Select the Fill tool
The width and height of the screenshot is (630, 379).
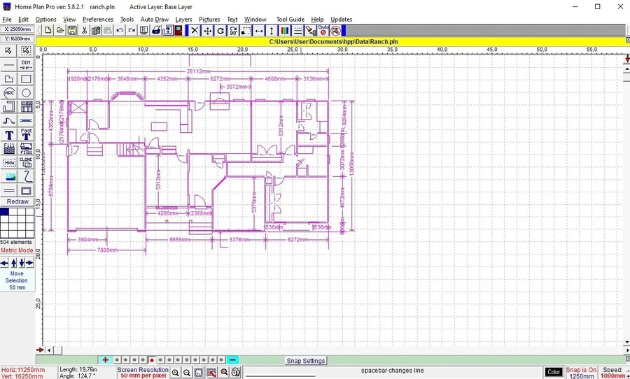click(9, 148)
